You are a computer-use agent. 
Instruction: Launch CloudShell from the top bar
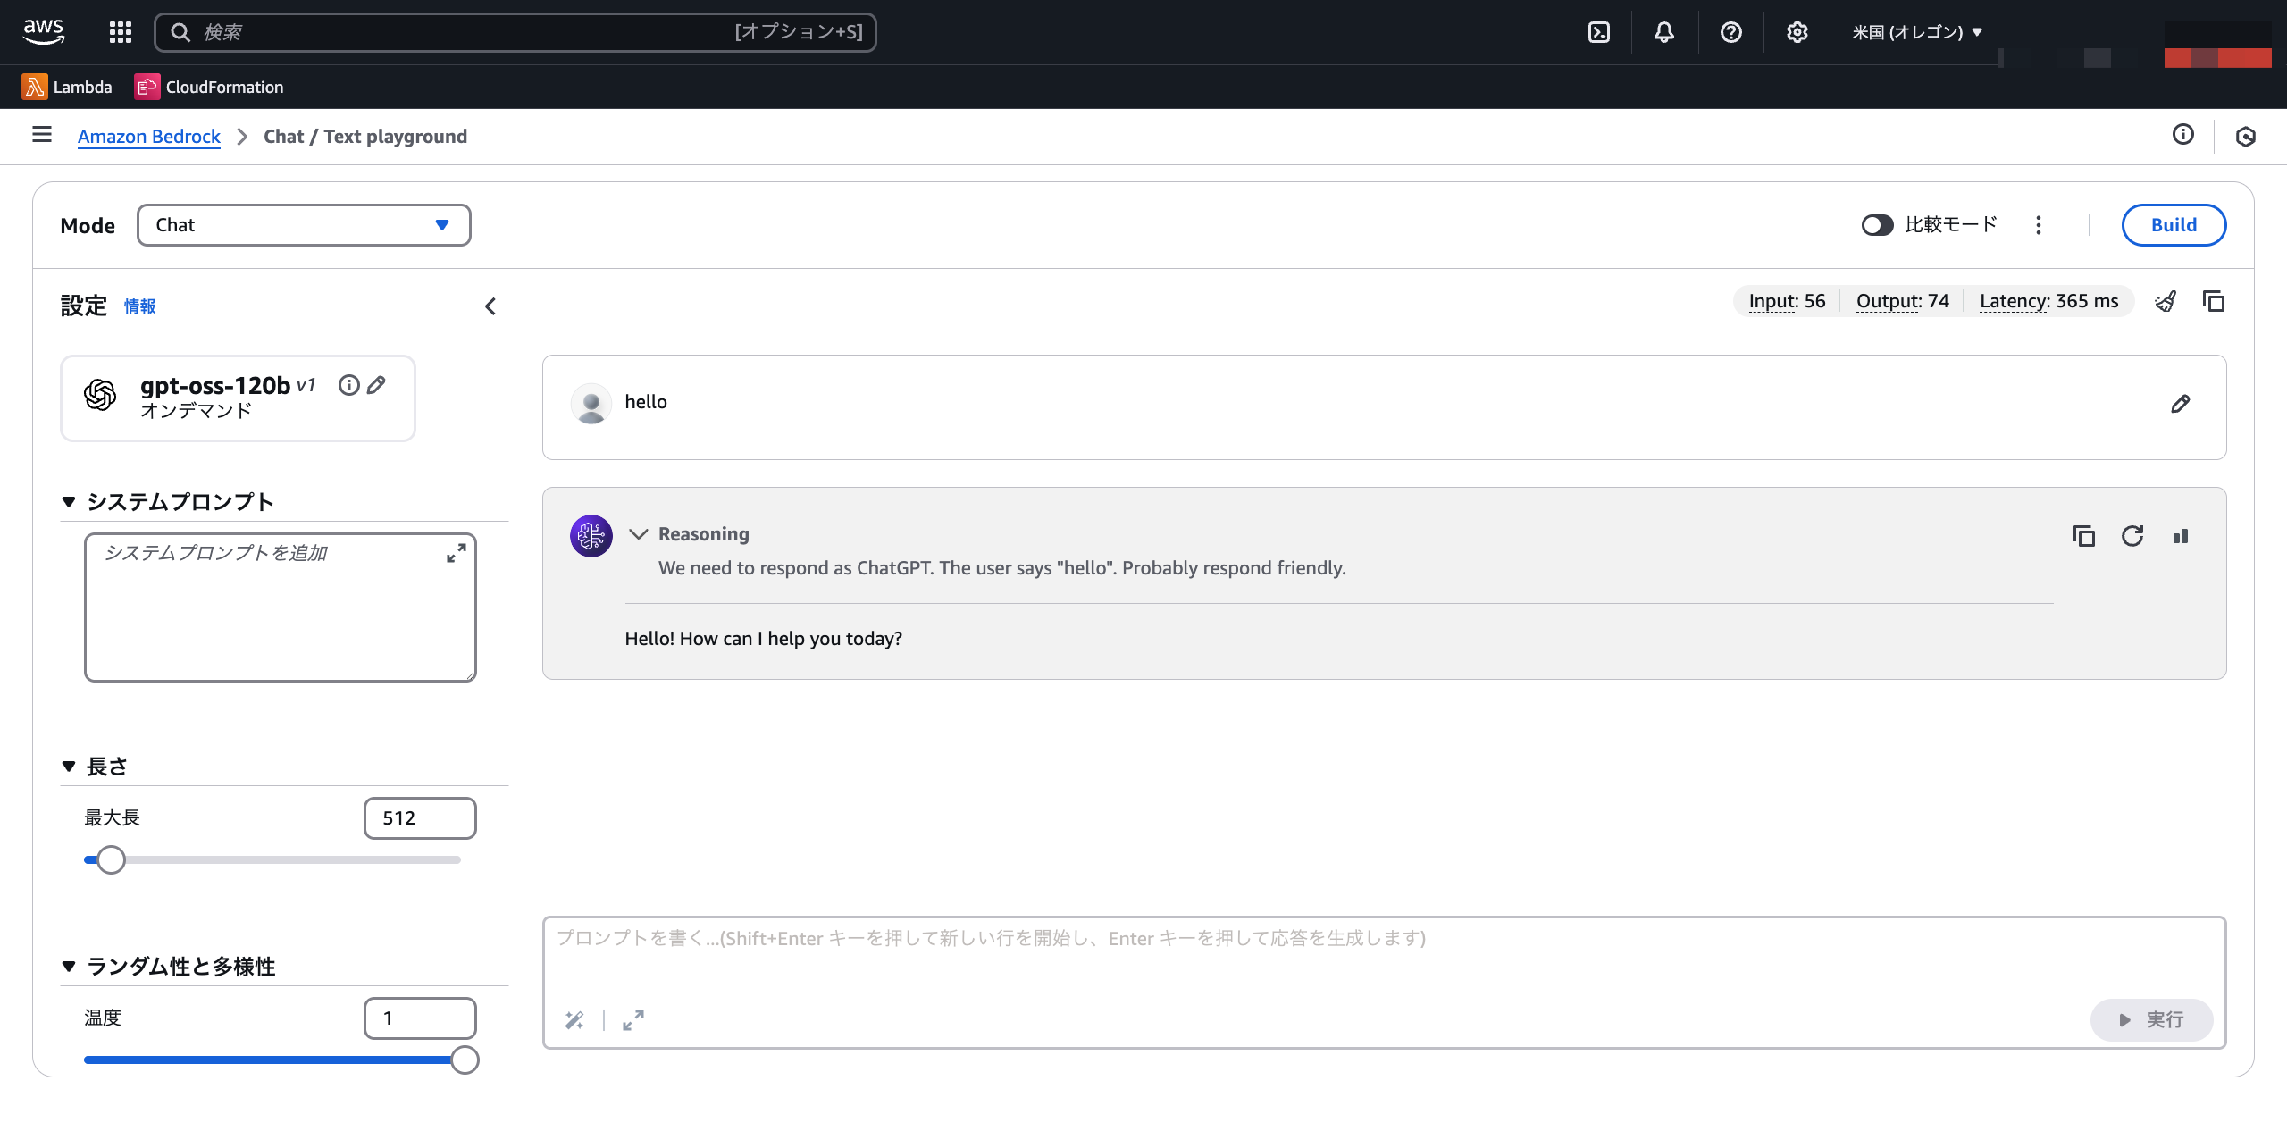tap(1599, 32)
